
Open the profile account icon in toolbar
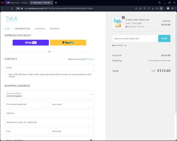click(161, 8)
